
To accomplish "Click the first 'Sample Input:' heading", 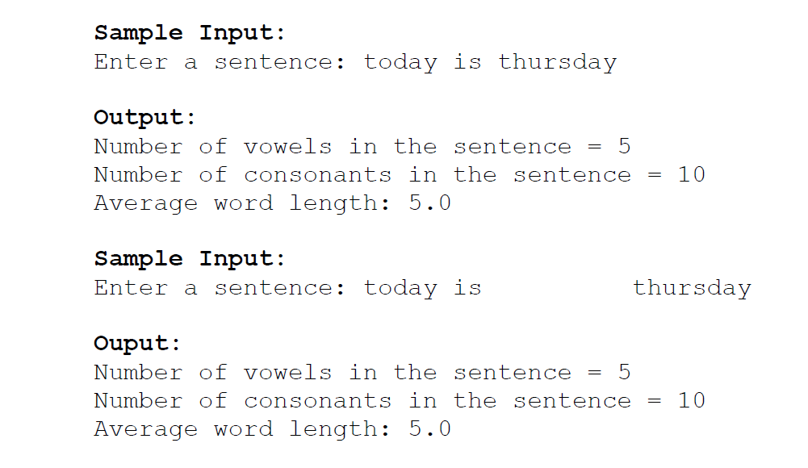I will point(190,33).
